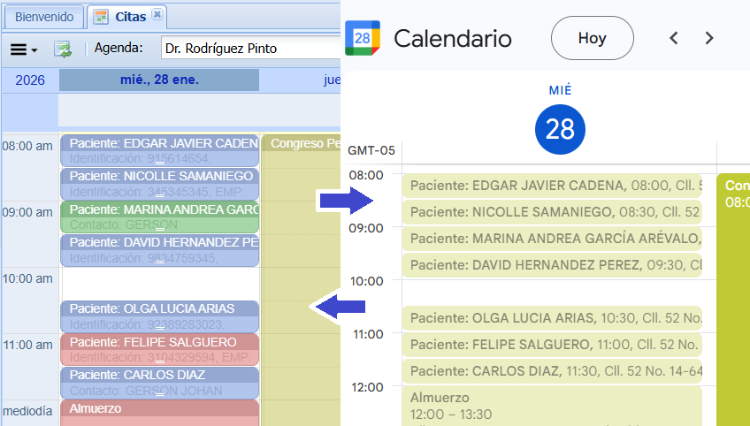Select the circled date 28
The width and height of the screenshot is (750, 426).
(560, 130)
